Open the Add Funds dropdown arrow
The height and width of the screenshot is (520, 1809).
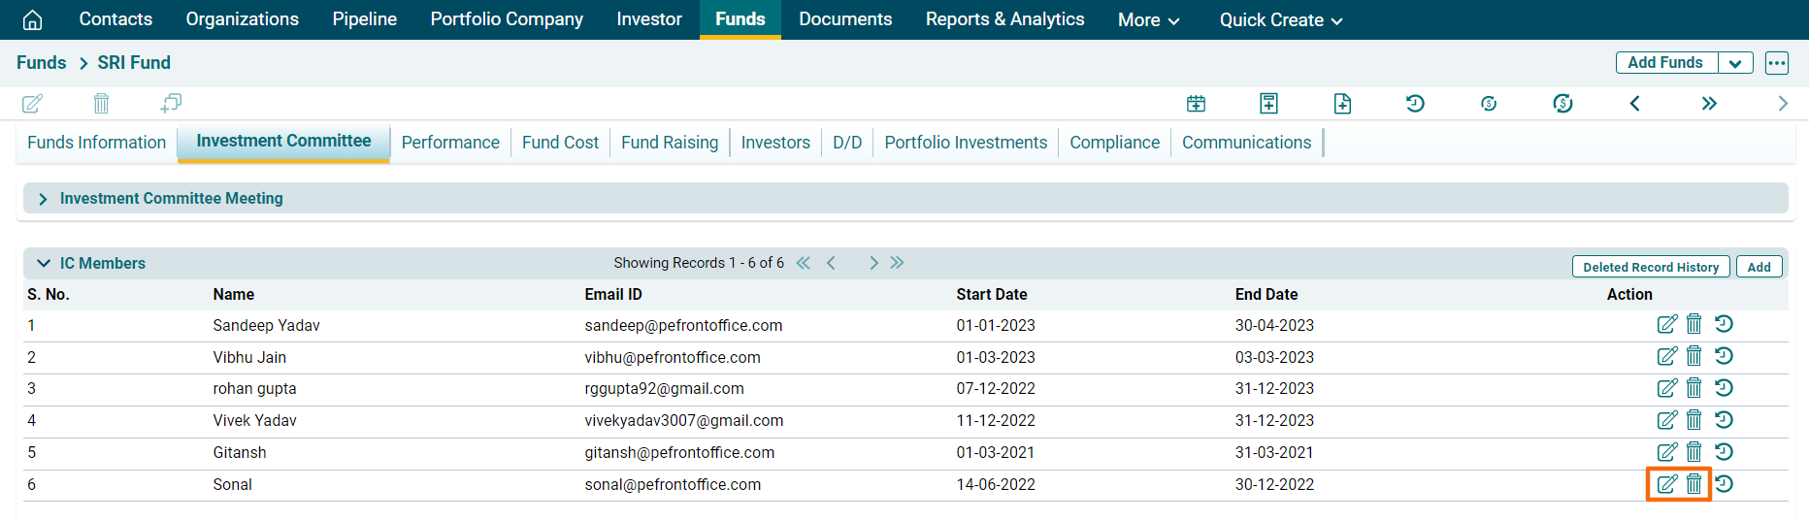click(1735, 63)
